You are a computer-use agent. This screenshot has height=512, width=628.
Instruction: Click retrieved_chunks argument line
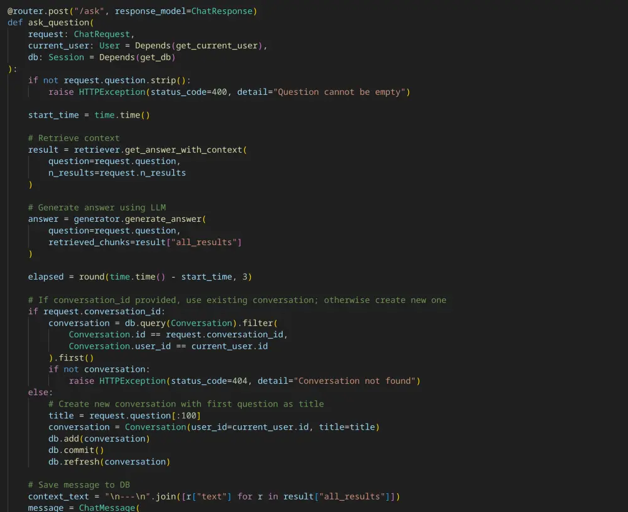(x=145, y=242)
